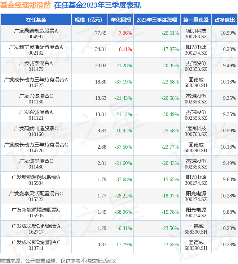Viewport: 238px width, 264px height.
Task: Select fund 广发诚享混合A 011479
Action: (x=36, y=66)
